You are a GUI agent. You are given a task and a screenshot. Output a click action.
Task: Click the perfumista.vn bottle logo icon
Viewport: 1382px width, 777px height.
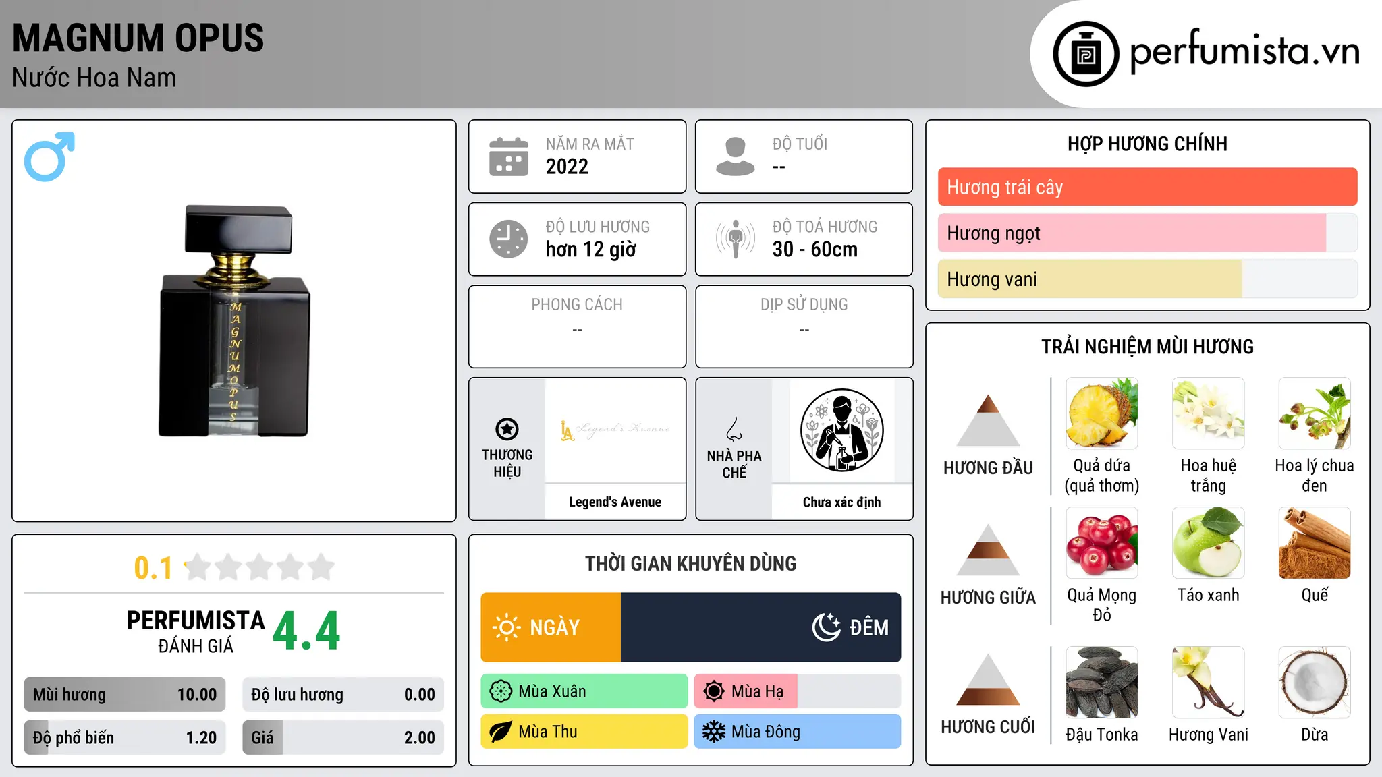tap(1086, 54)
